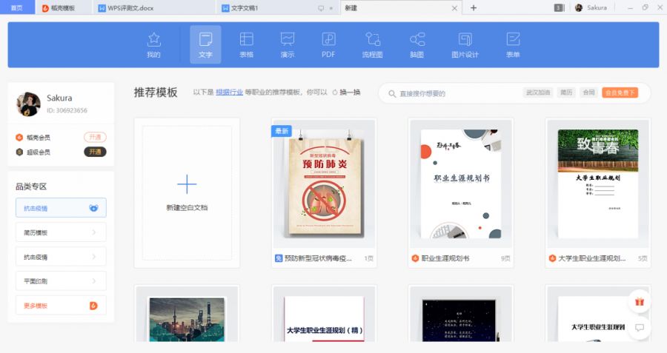Screen dimensions: 667x353
Task: Select the highlighted 抗击疫情 category
Action: (61, 208)
